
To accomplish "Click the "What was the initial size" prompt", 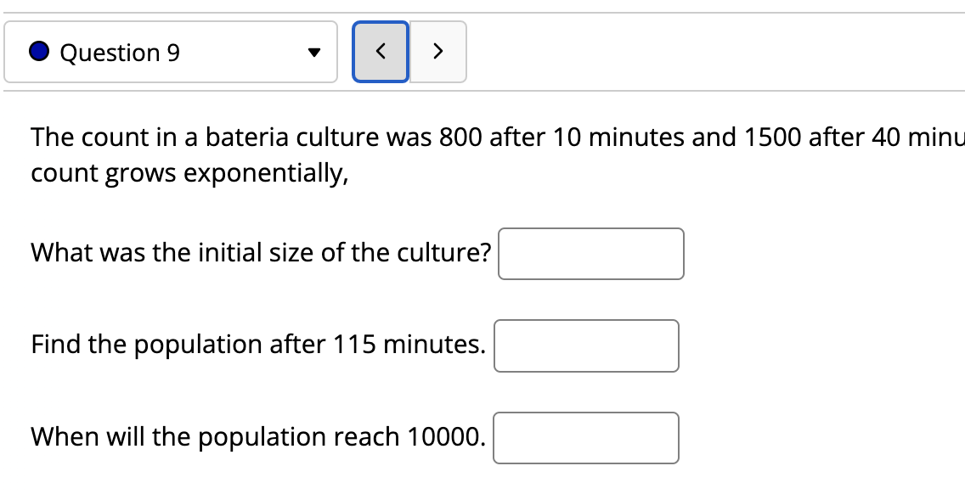I will tap(261, 253).
